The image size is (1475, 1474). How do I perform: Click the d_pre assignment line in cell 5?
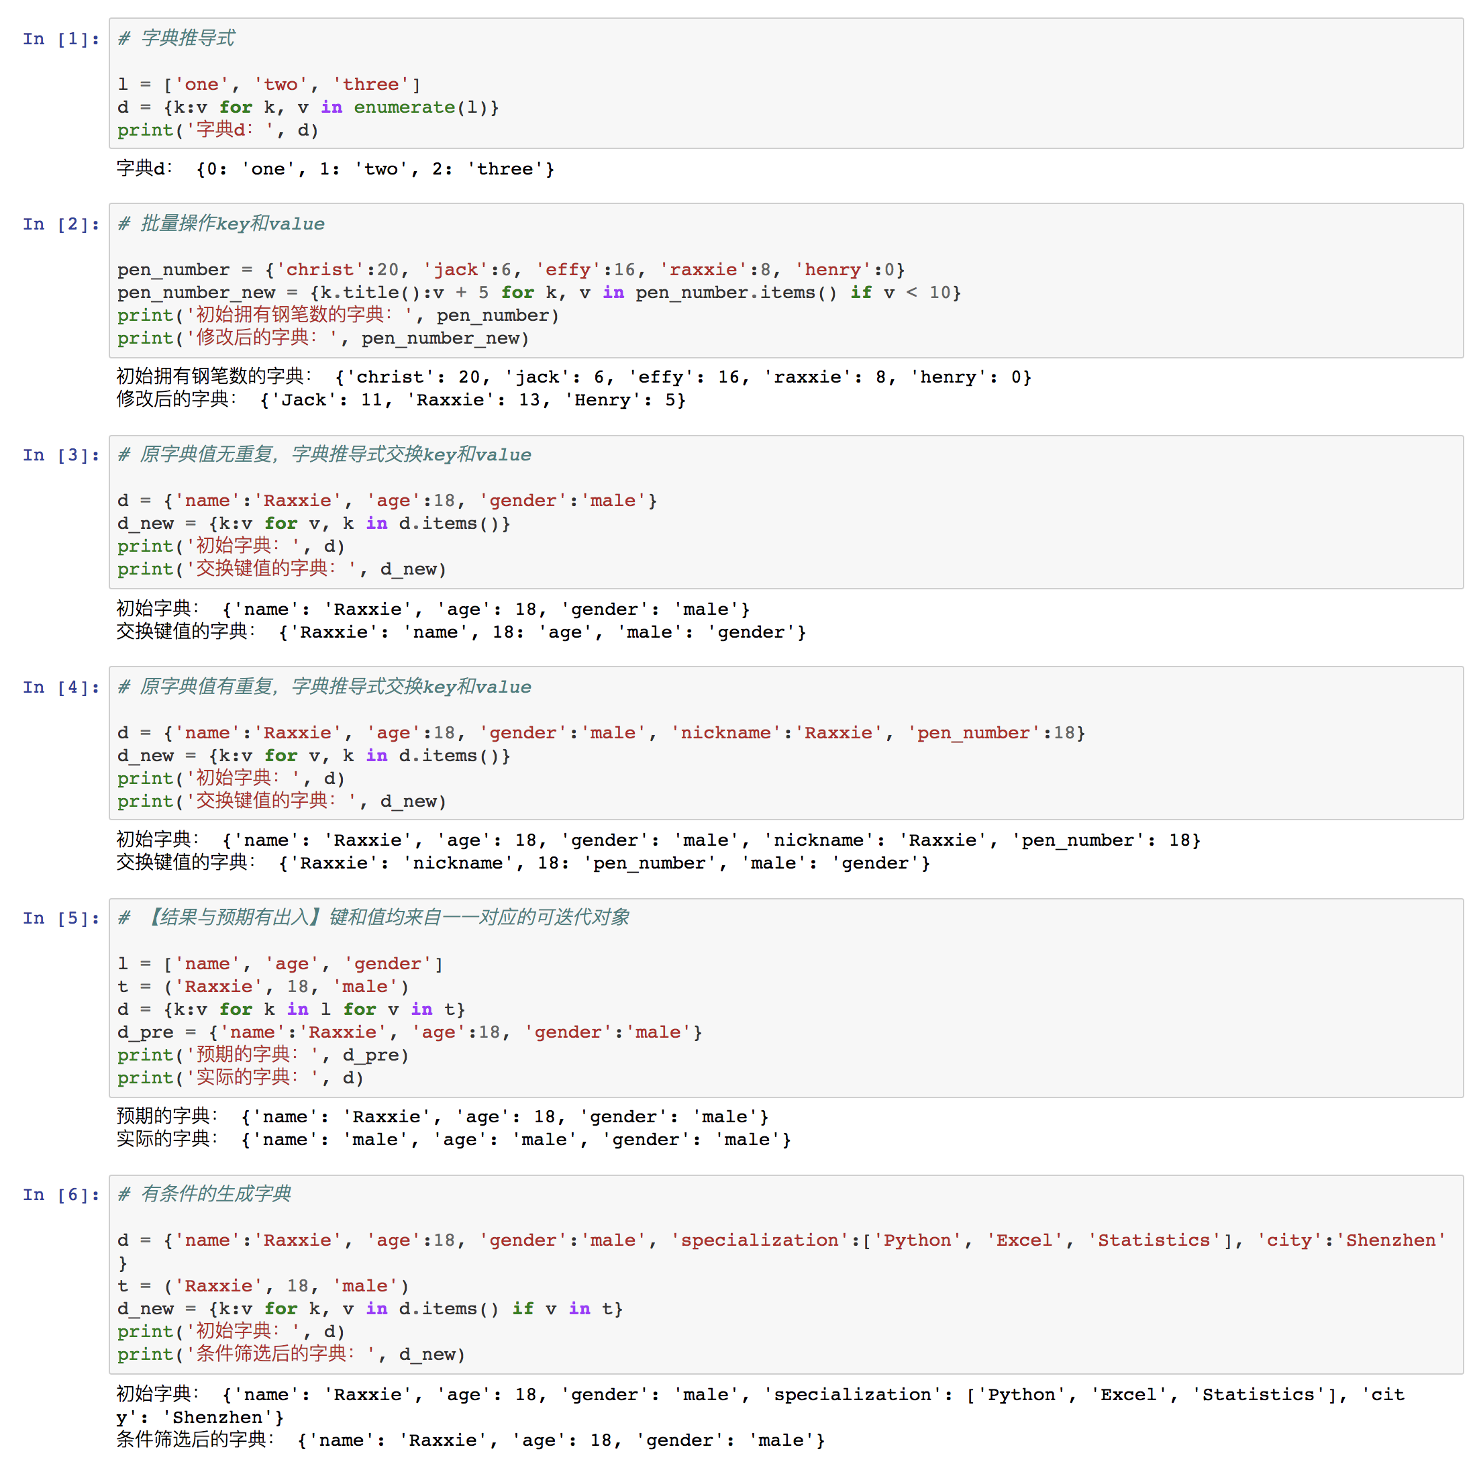409,1032
